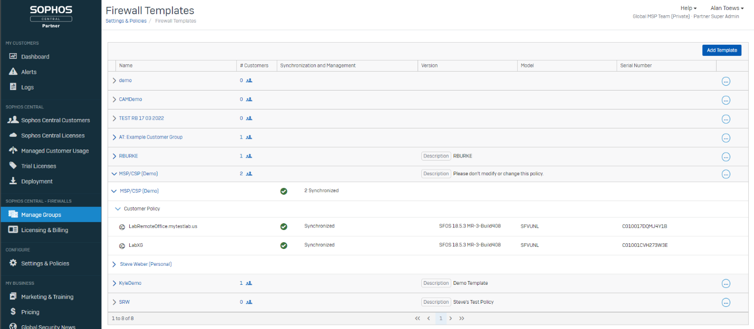Click the Add Template button
The height and width of the screenshot is (329, 754).
pos(721,50)
